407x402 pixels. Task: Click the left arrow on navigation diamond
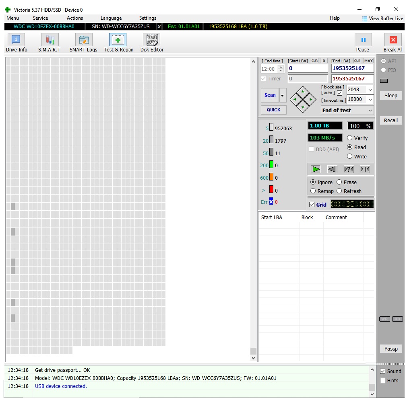coord(295,99)
